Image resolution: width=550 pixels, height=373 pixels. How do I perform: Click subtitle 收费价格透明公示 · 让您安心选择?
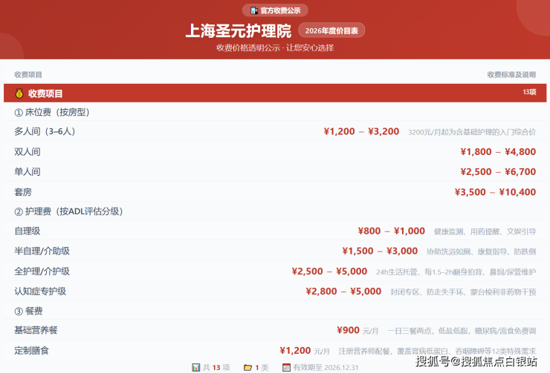coord(275,48)
